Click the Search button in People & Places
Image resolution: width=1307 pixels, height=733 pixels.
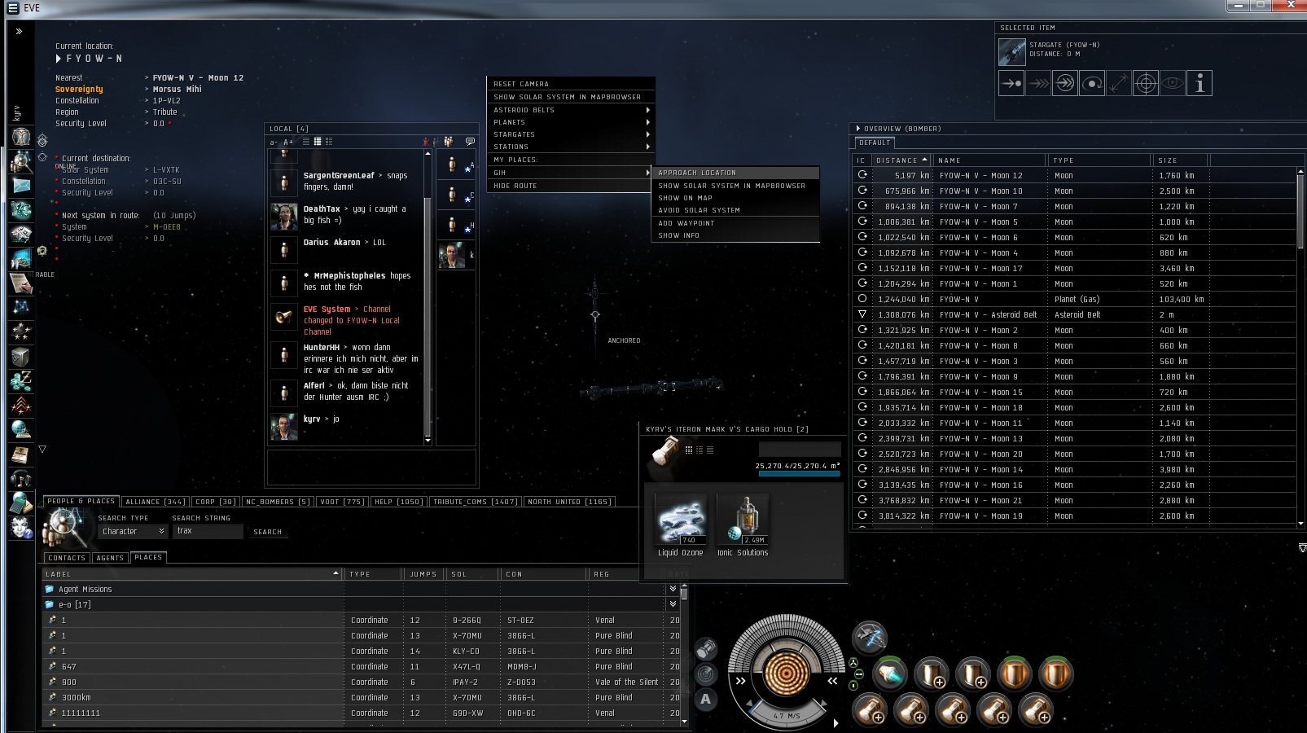click(x=267, y=532)
